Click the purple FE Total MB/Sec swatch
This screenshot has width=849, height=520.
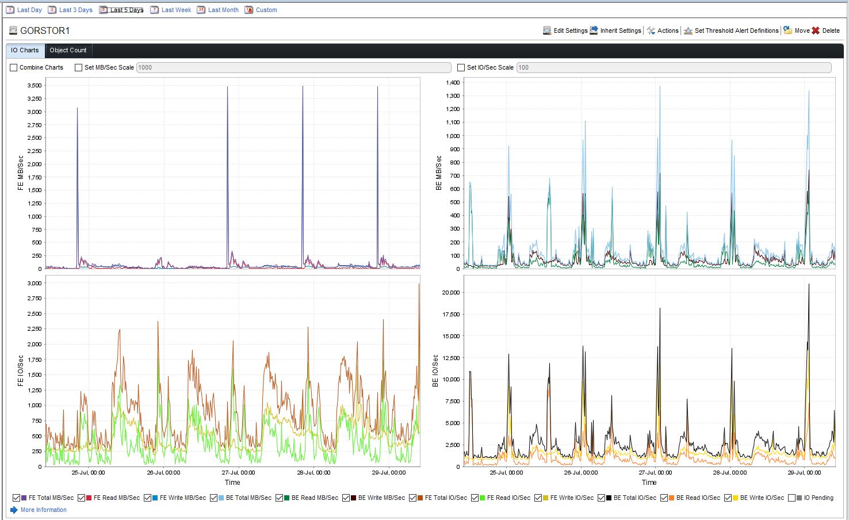click(x=24, y=498)
